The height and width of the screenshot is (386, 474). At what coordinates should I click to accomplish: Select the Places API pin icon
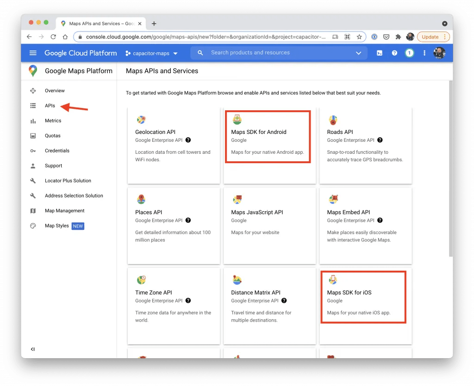coord(141,199)
